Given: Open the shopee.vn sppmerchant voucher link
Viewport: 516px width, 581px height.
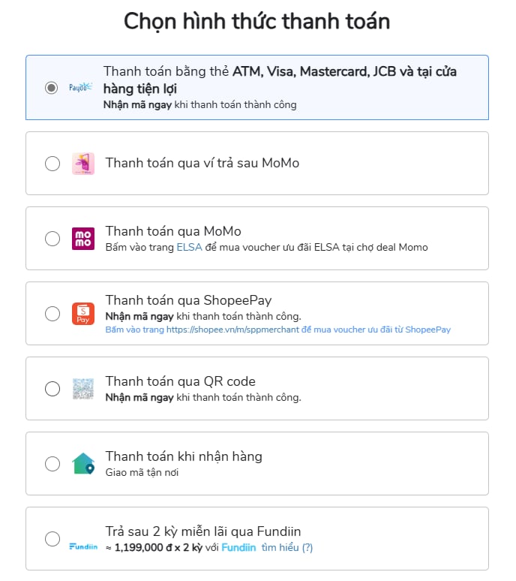Looking at the screenshot, I should [x=278, y=330].
